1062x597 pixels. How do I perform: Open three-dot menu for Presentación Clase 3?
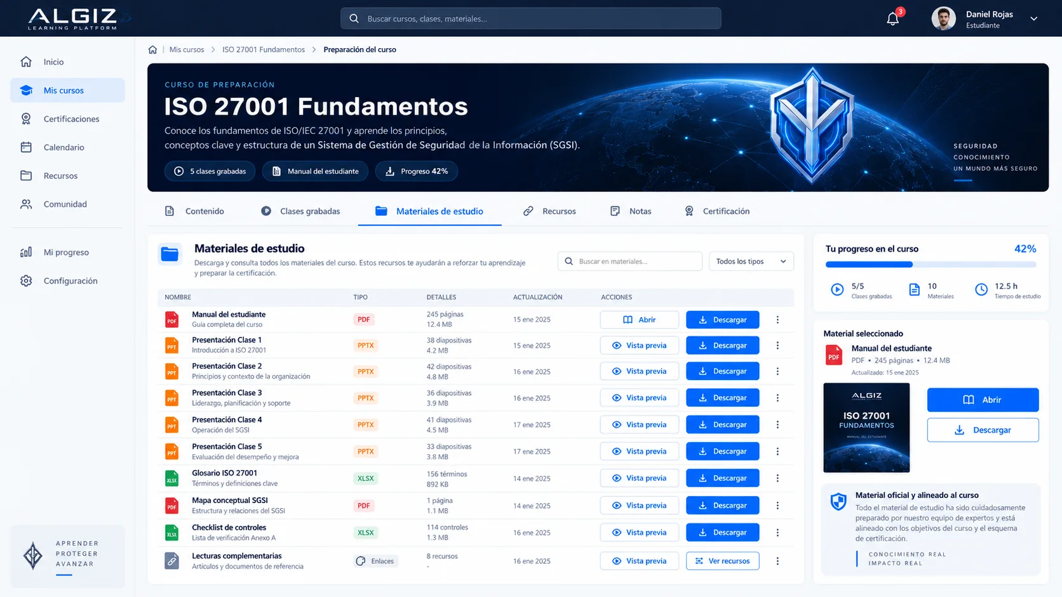(777, 398)
